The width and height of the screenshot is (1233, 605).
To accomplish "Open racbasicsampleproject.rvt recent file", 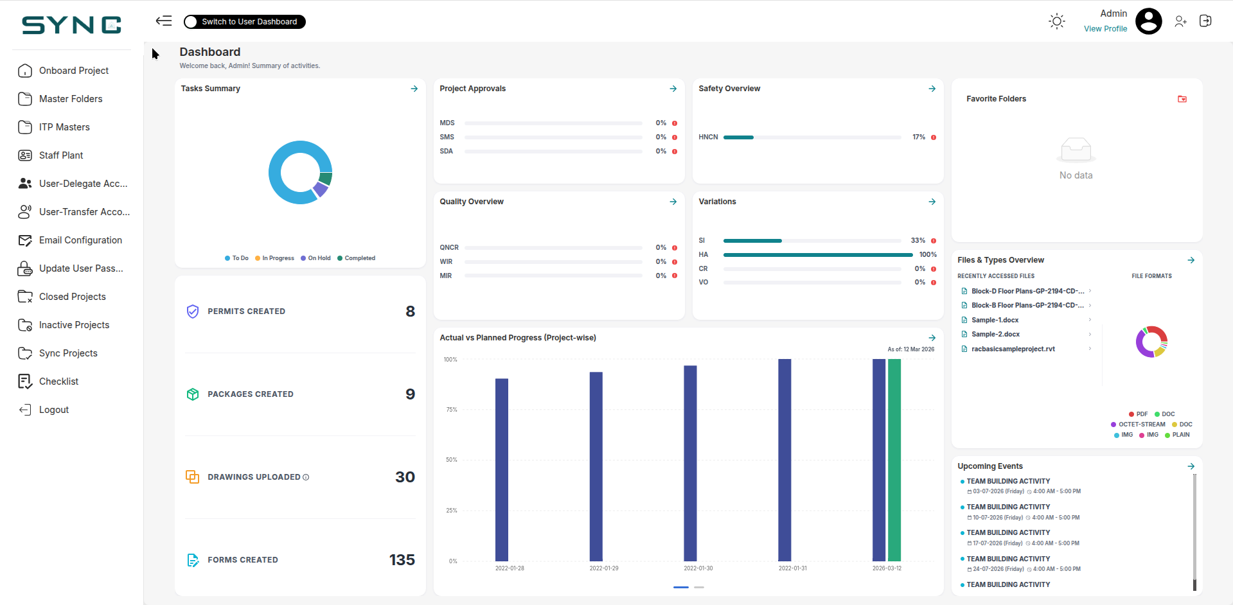I will 1013,349.
